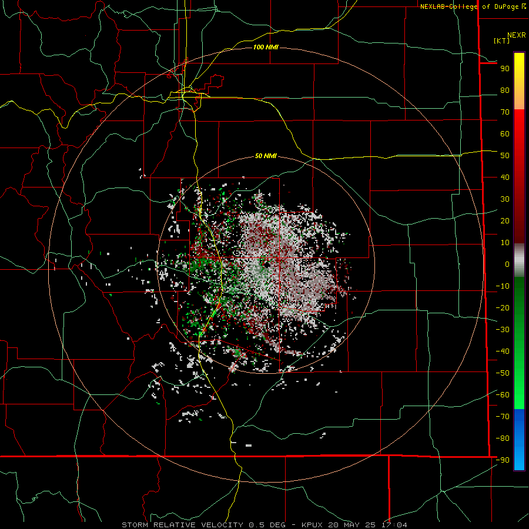
Task: Click the "50 NMI" range ring label
Action: (x=266, y=156)
